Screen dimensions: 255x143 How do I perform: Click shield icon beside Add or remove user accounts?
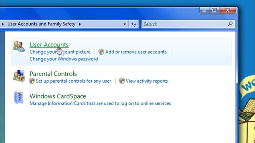[x=101, y=52]
